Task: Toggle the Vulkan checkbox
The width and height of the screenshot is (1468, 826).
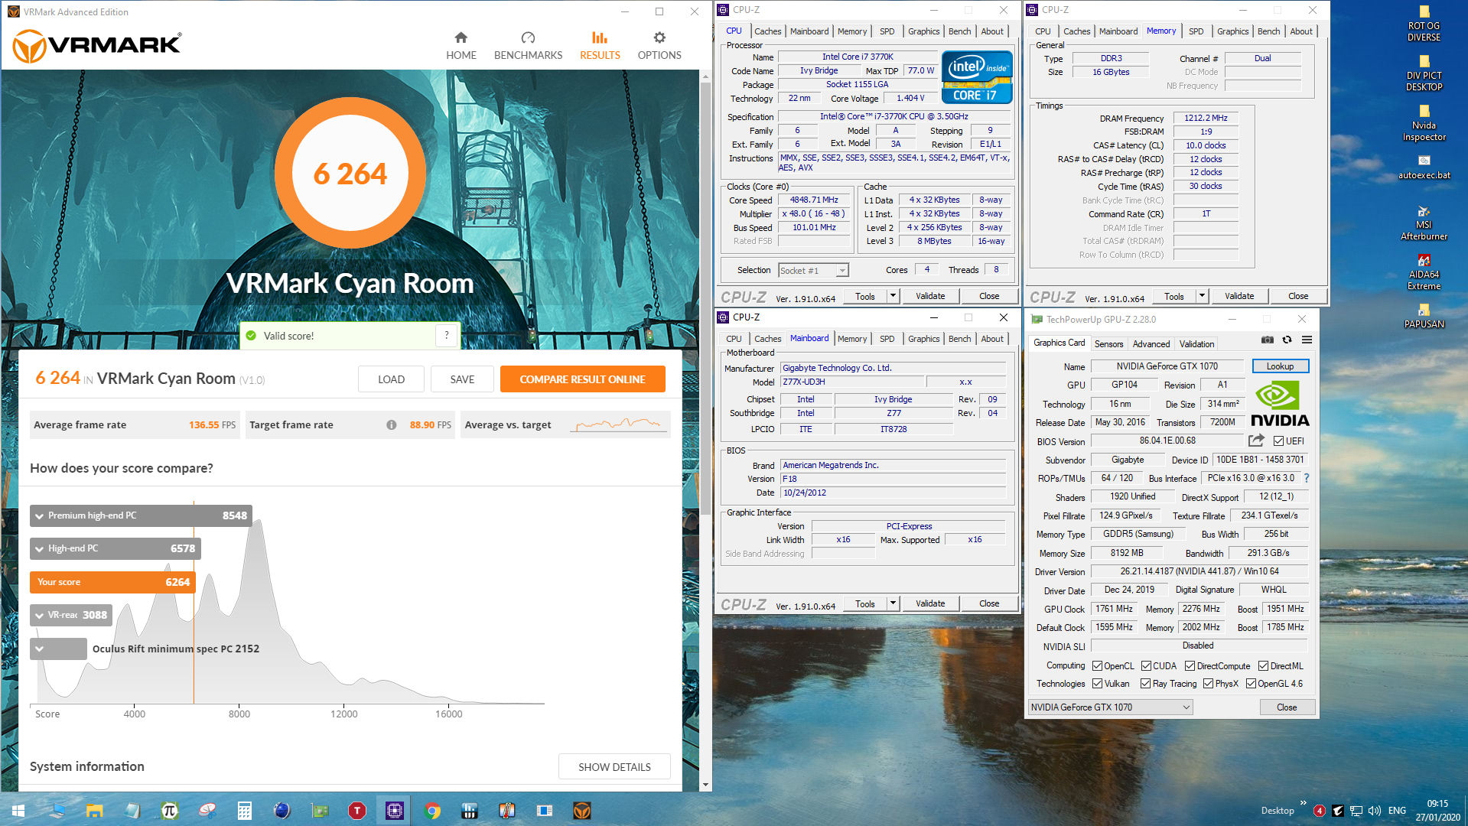Action: (1097, 684)
